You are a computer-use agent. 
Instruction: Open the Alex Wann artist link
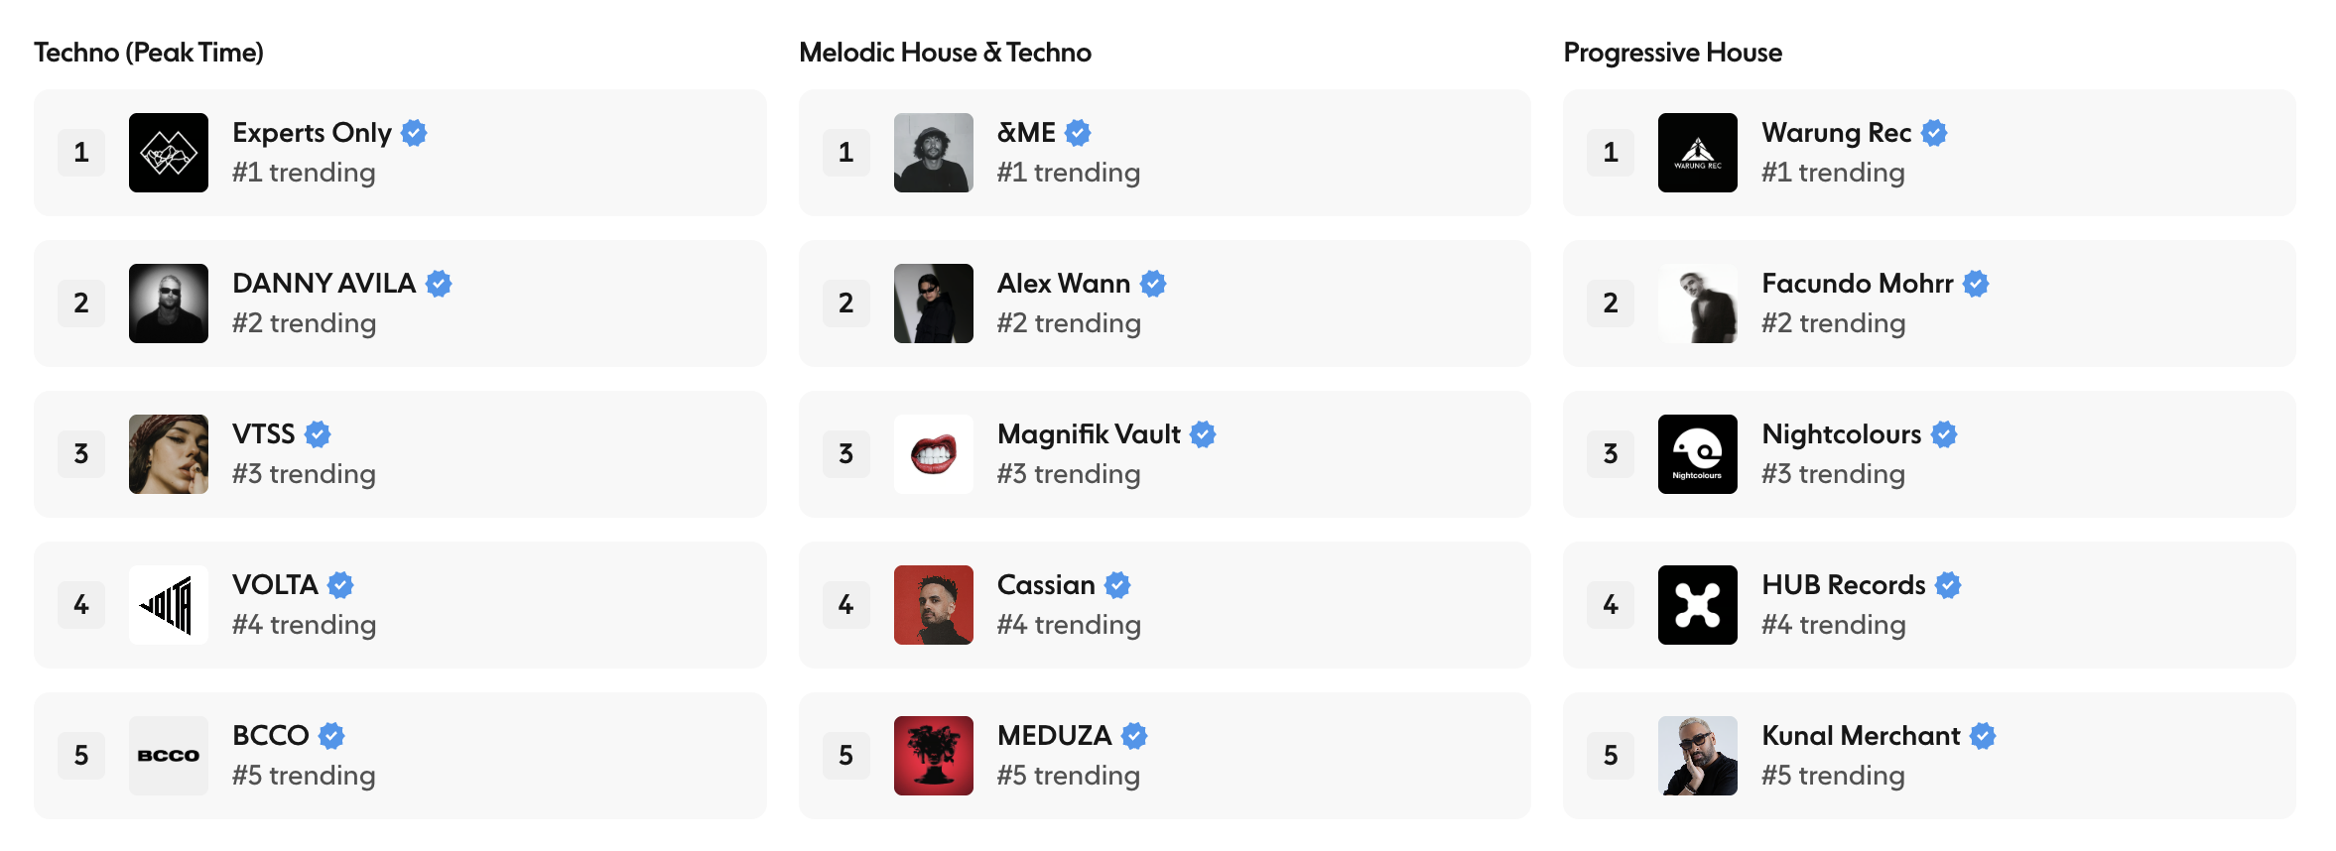point(1063,284)
